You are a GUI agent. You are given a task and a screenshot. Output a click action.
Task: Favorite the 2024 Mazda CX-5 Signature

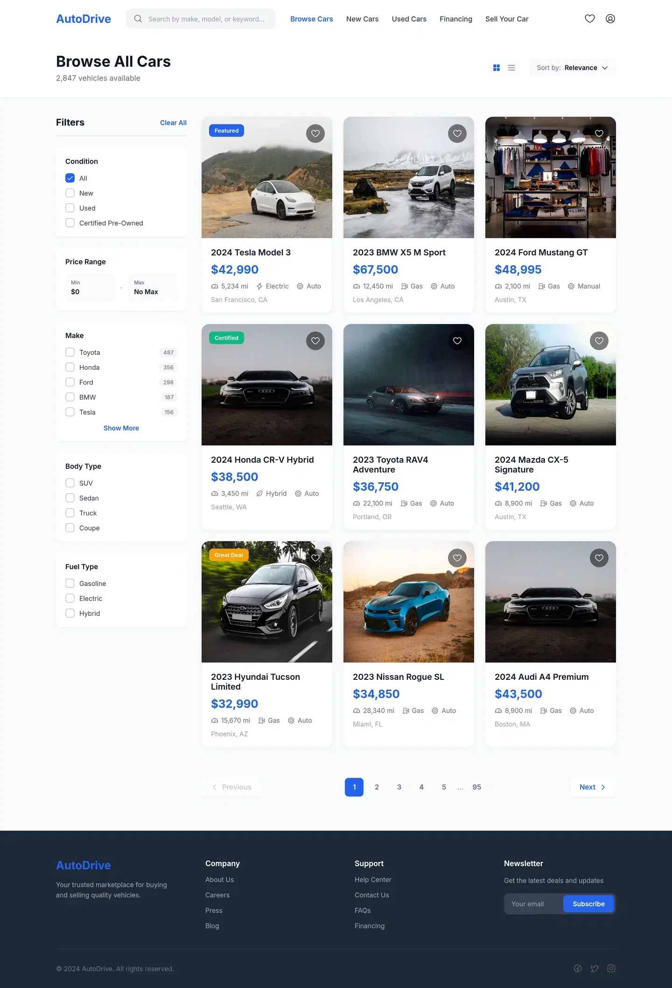pos(599,341)
